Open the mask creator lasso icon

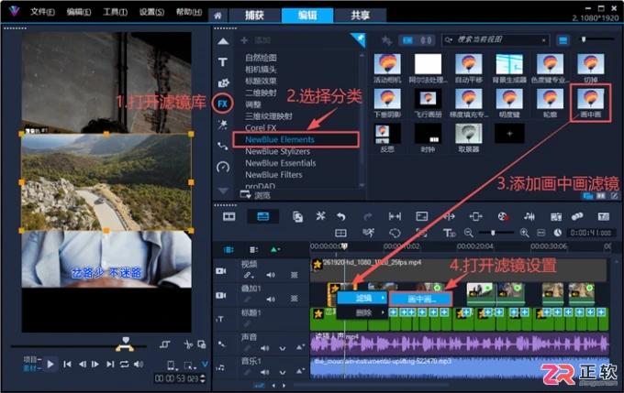tap(395, 233)
